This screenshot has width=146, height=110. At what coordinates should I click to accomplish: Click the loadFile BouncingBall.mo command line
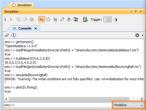coord(73,67)
